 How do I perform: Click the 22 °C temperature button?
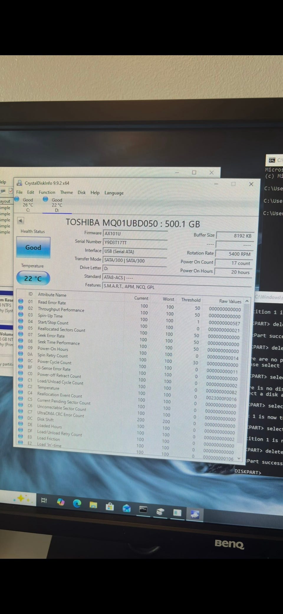[x=33, y=278]
